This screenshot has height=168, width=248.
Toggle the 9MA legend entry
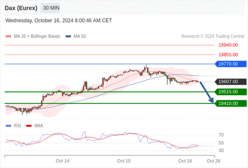point(35,126)
